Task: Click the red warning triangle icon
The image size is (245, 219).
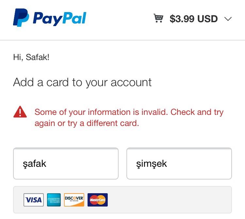Action: tap(20, 112)
